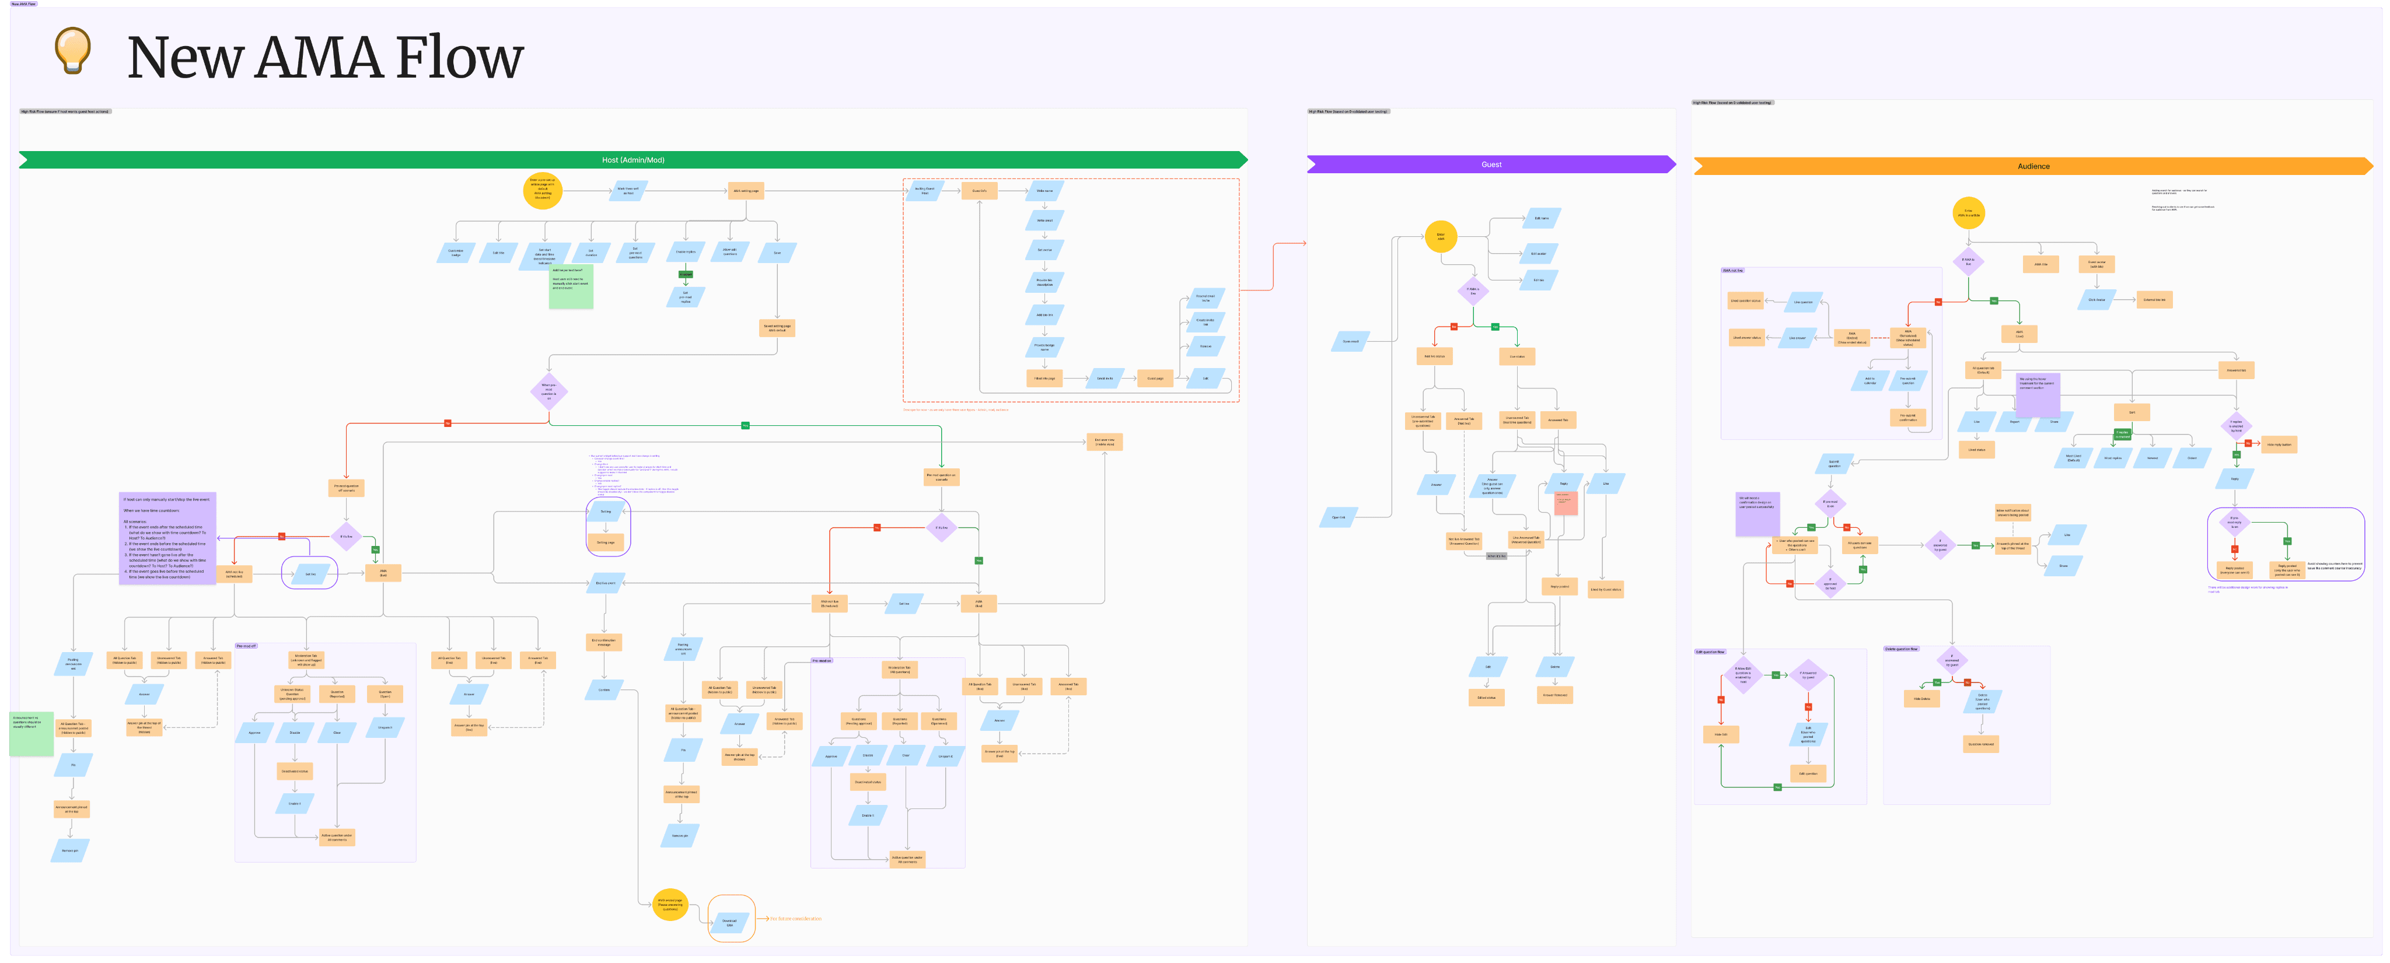Select the "Download Q&A" step

pos(730,923)
